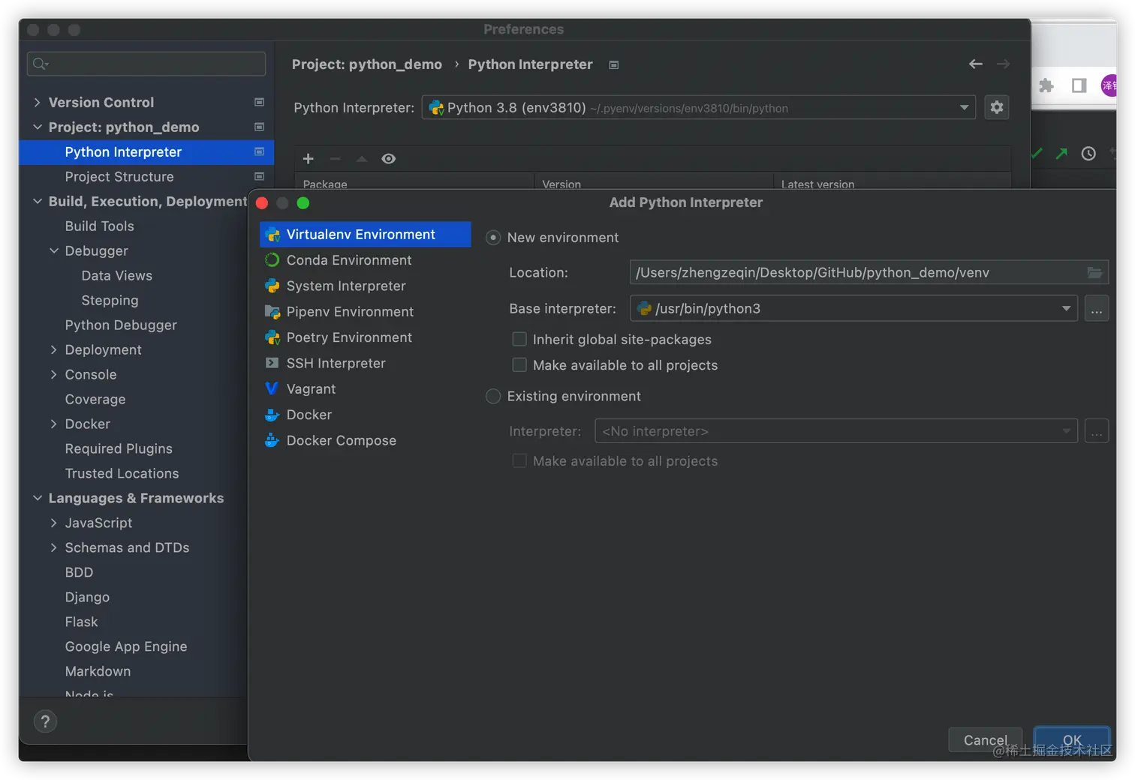Open Python Debugger settings
This screenshot has height=780, width=1135.
click(121, 325)
